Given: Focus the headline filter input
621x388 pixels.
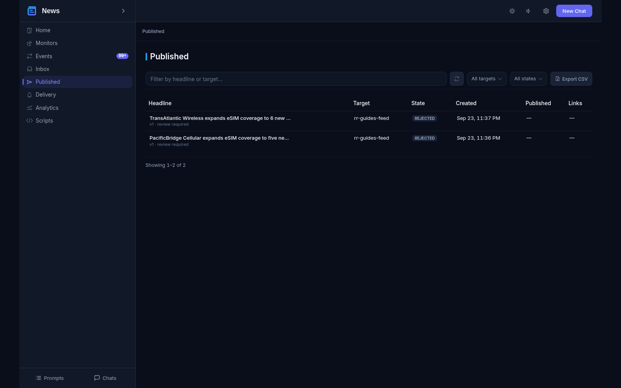Looking at the screenshot, I should click(296, 79).
